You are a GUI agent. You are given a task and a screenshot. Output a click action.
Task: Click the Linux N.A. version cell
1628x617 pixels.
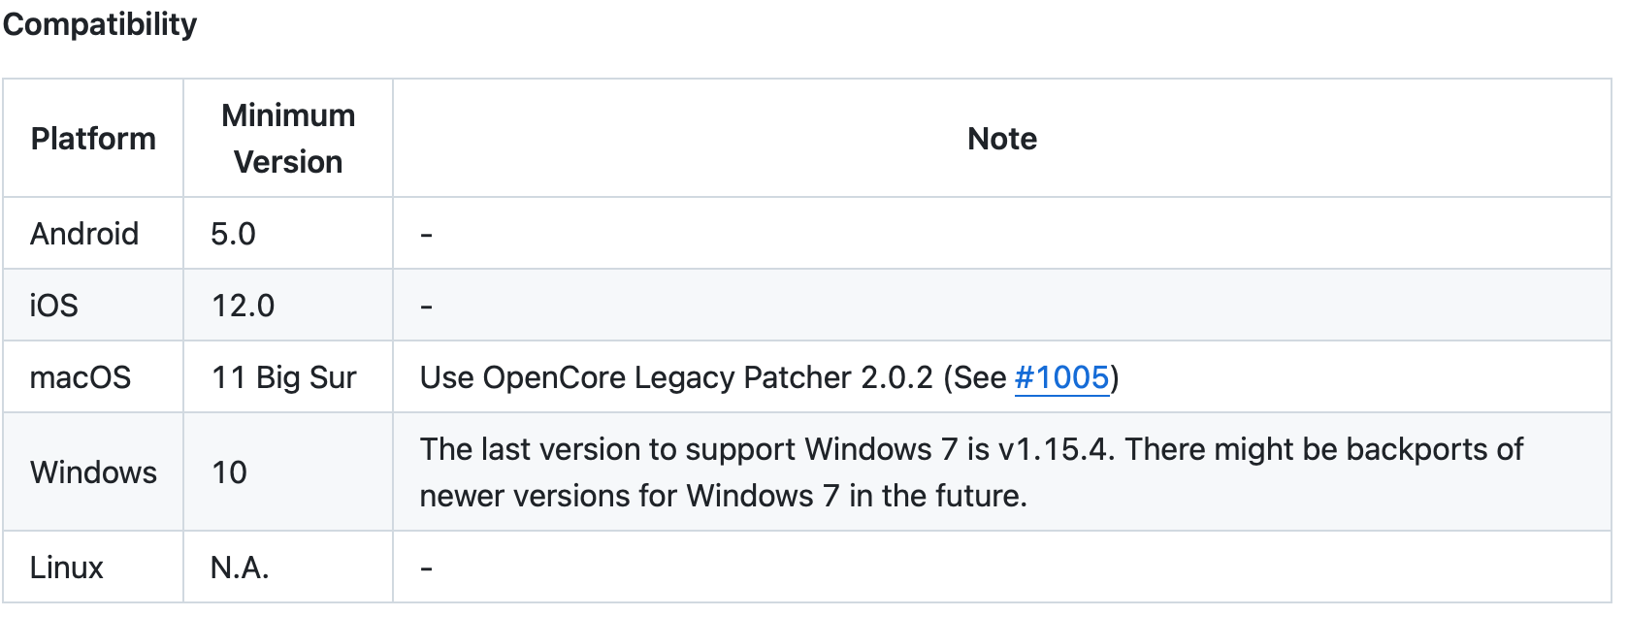pyautogui.click(x=240, y=568)
